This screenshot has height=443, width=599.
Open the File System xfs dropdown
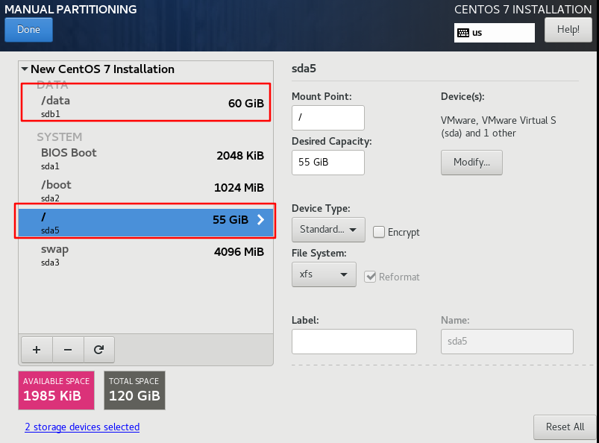pos(323,274)
